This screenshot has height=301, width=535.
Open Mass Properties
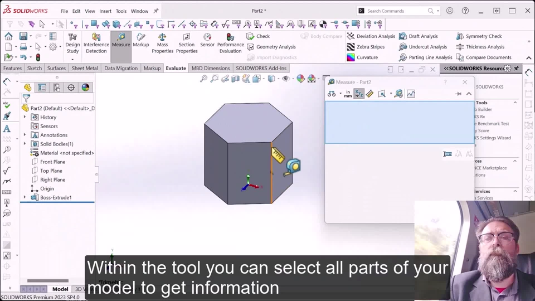tap(162, 43)
